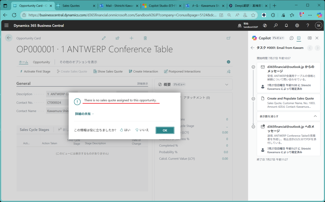
Task: Click いいえ thumbs-down feedback in dialog
Action: click(x=142, y=130)
